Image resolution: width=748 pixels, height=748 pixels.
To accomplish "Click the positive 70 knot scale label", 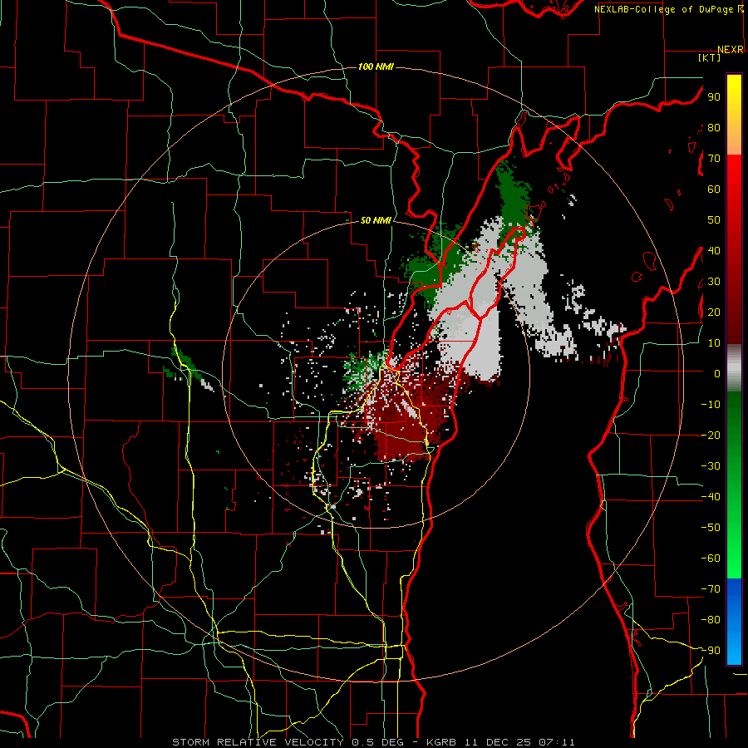I will click(714, 159).
